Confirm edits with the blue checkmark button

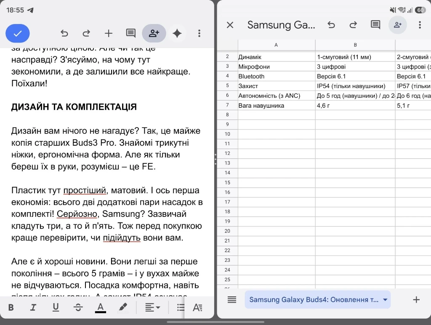[18, 33]
